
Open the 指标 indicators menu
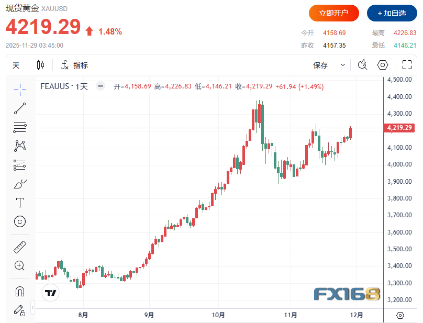pos(74,65)
